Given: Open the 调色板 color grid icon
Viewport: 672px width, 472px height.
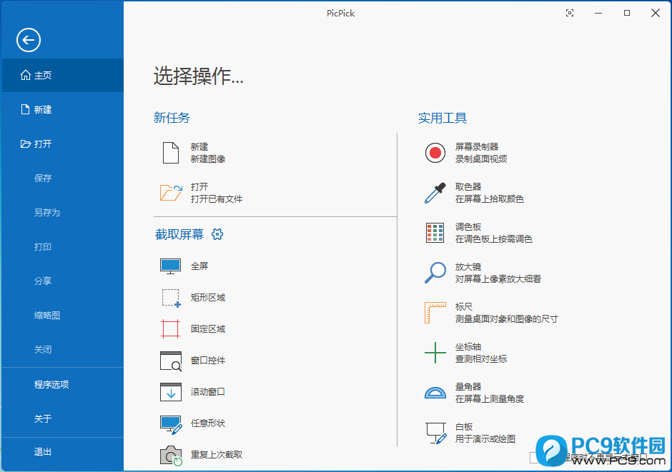Looking at the screenshot, I should point(435,233).
